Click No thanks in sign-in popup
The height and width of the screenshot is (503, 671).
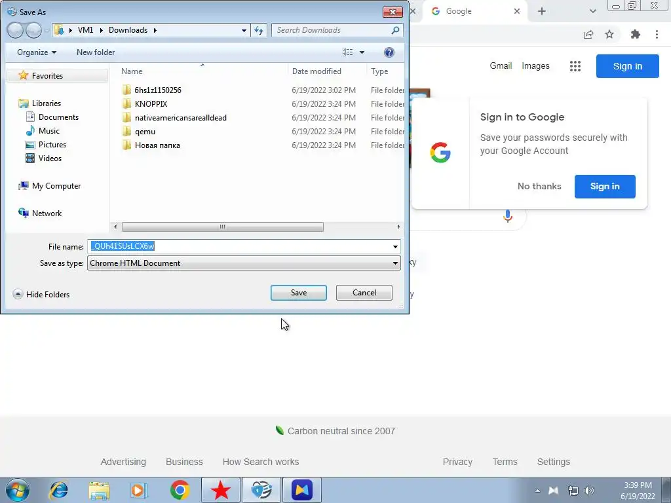(539, 186)
